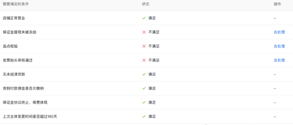This screenshot has height=125, width=293.
Task: Click the 返点校验 condition text
Action: [10, 46]
